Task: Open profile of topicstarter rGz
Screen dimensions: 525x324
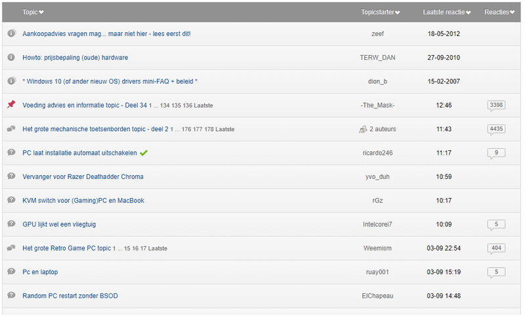Action: [377, 201]
